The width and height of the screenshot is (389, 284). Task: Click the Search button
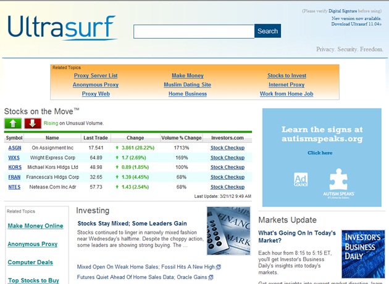coord(268,31)
